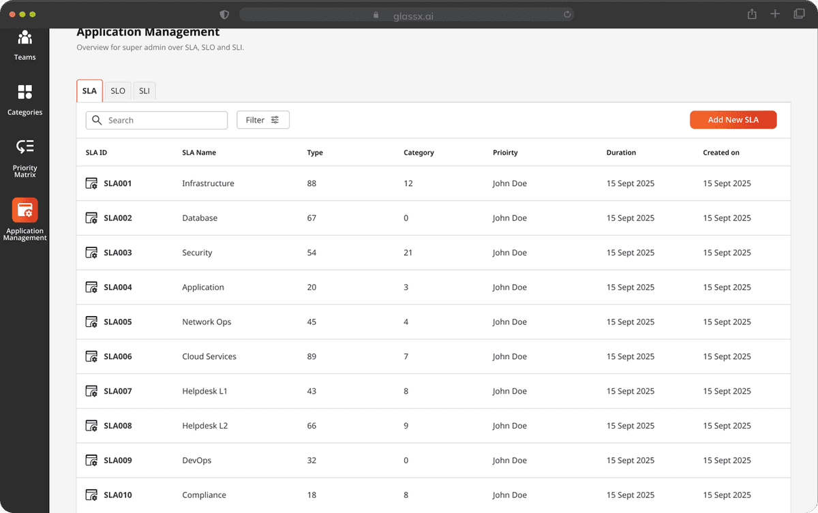Click into the Search field

pyautogui.click(x=164, y=121)
